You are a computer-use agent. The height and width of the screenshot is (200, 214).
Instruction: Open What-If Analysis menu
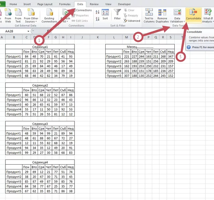click(208, 15)
